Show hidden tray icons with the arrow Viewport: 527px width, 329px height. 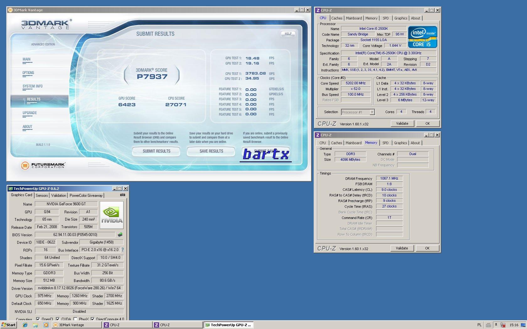coord(496,325)
